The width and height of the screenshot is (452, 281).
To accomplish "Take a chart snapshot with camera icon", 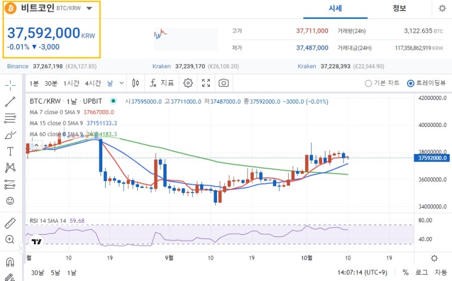I will pyautogui.click(x=224, y=83).
